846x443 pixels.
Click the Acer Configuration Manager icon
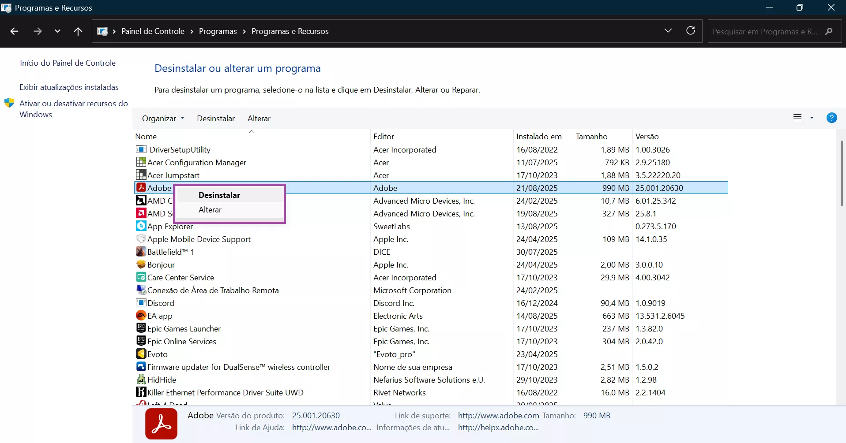coord(141,162)
